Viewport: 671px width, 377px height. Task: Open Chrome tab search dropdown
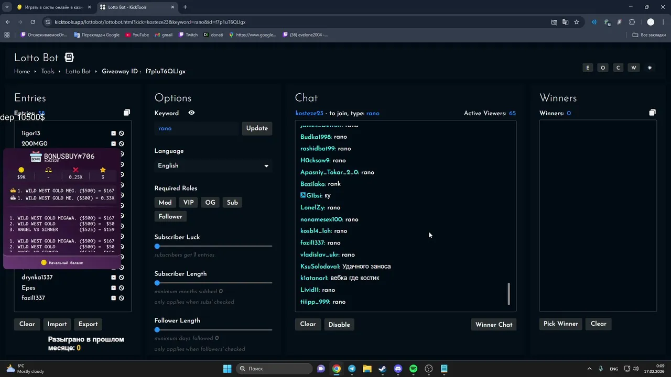click(7, 7)
